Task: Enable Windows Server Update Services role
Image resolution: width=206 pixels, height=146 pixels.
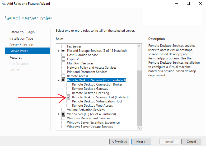Action: point(63,127)
